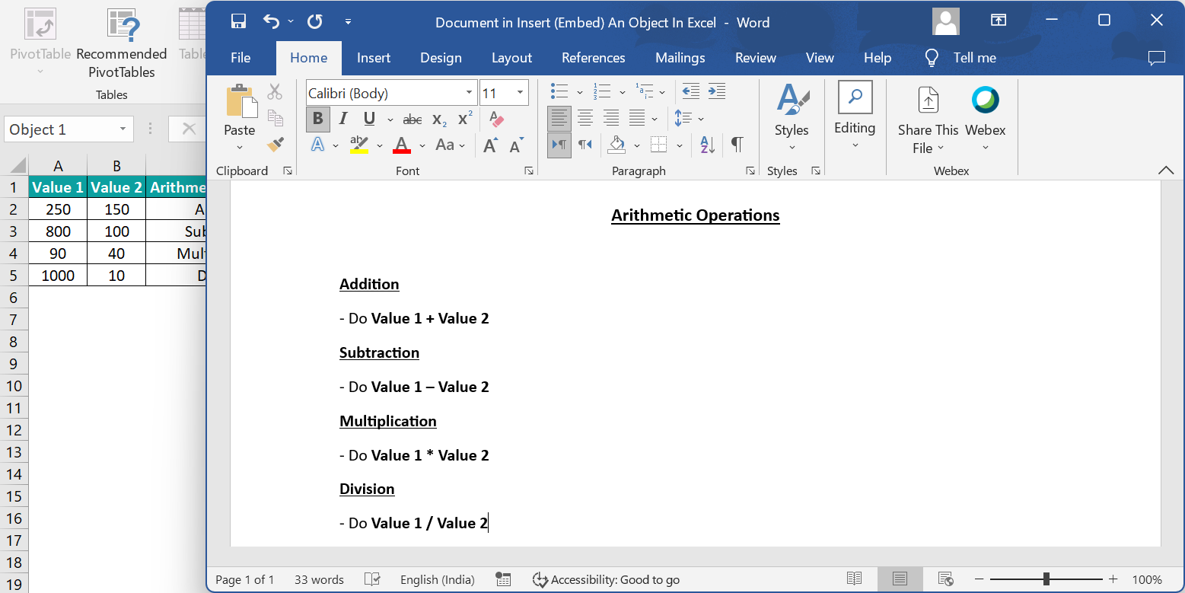The width and height of the screenshot is (1185, 593).
Task: Open the Insert ribbon tab
Action: [374, 58]
